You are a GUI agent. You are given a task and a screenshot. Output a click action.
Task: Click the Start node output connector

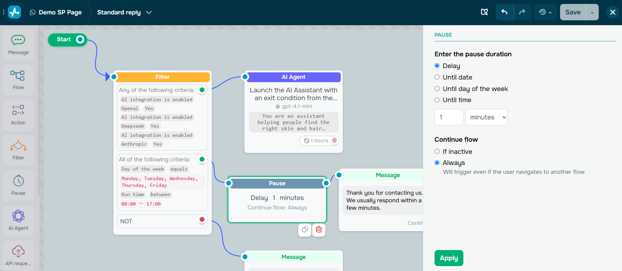pos(80,40)
